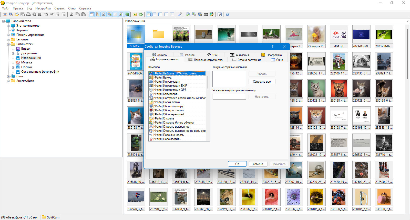Click the Отмена button
The width and height of the screenshot is (410, 220).
258,164
